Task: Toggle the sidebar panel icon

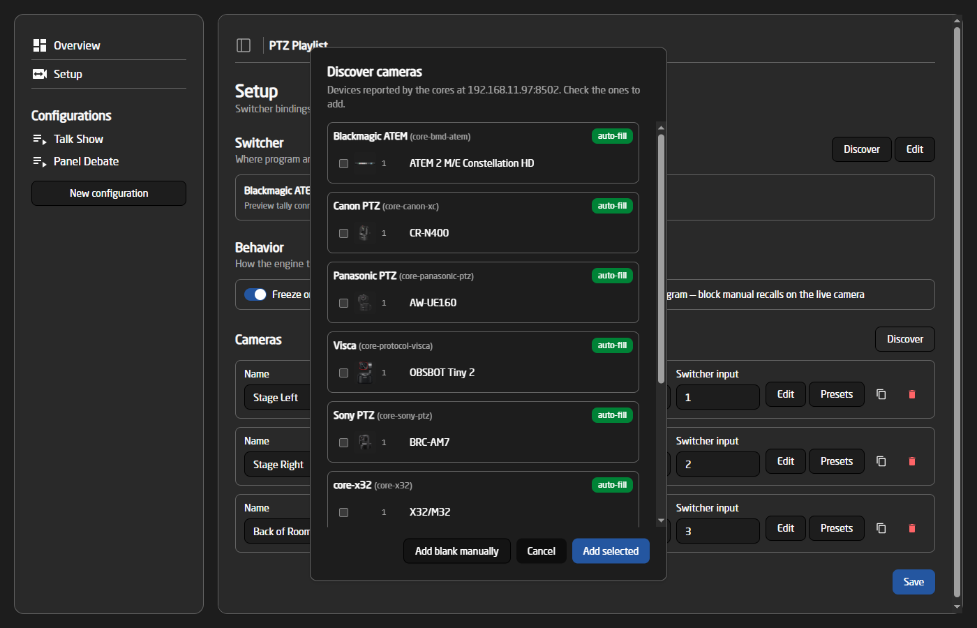Action: point(244,45)
